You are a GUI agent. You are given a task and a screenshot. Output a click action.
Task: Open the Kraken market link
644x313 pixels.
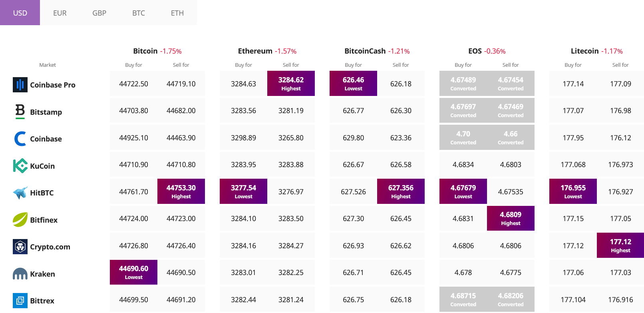tap(43, 274)
